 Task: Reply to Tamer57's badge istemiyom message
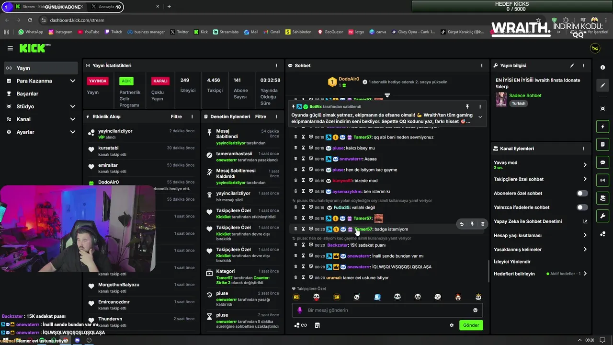tap(462, 224)
